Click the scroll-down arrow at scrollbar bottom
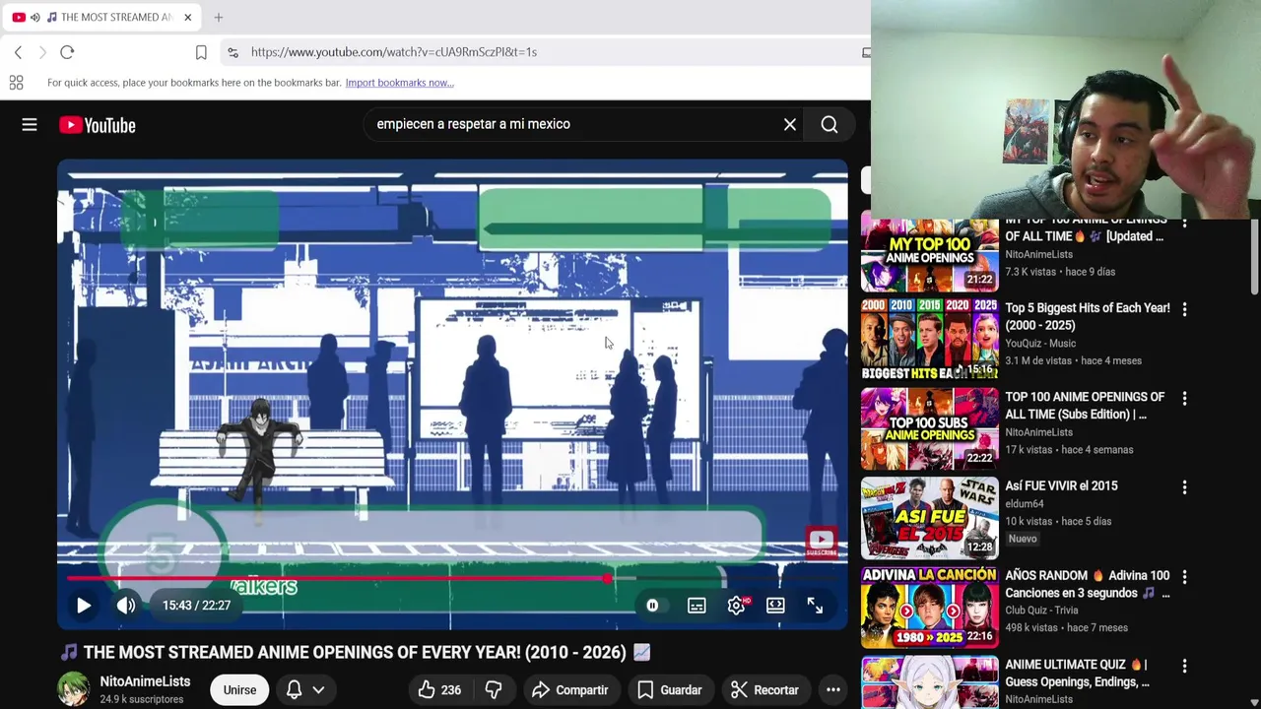This screenshot has height=709, width=1261. (x=1254, y=702)
